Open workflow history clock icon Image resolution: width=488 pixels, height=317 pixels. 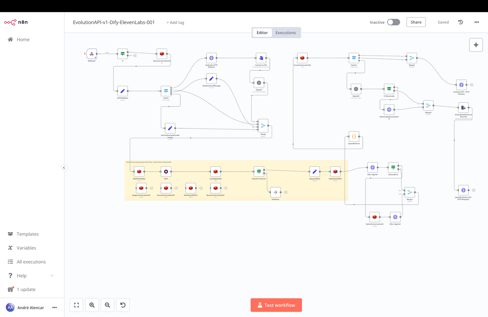point(460,22)
